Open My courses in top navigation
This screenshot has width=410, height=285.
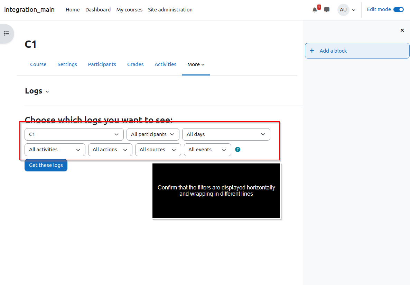pos(129,10)
